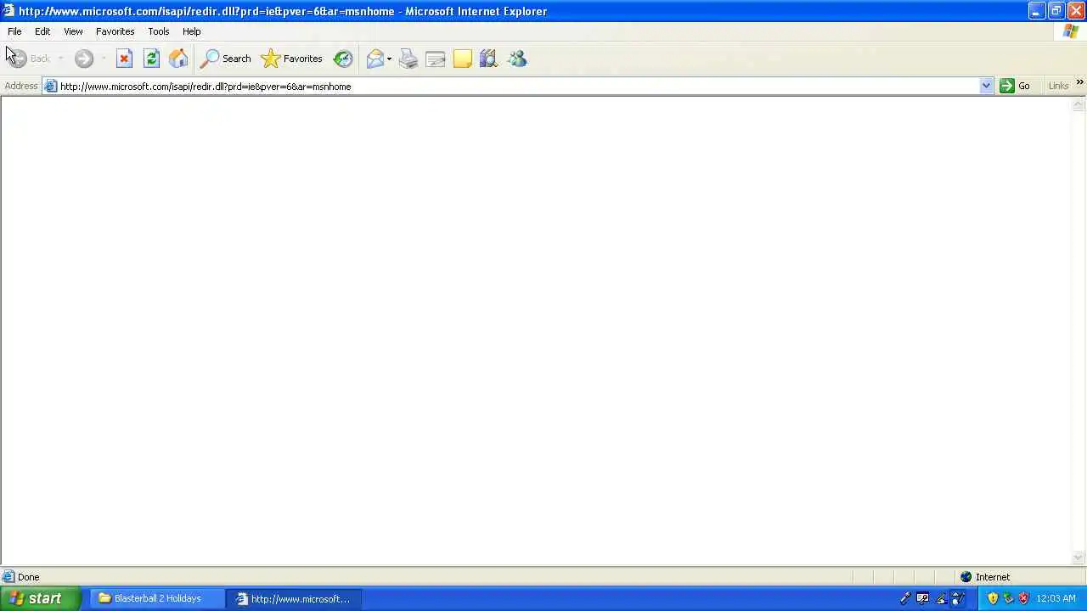The height and width of the screenshot is (611, 1087).
Task: Stop loading the page
Action: coord(124,59)
